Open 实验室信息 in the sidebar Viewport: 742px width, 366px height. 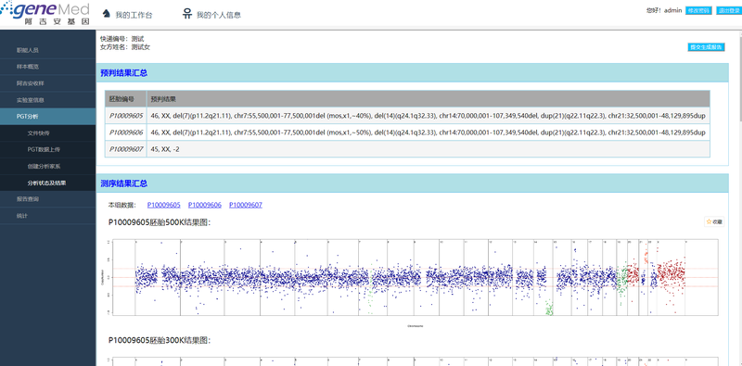[48, 100]
